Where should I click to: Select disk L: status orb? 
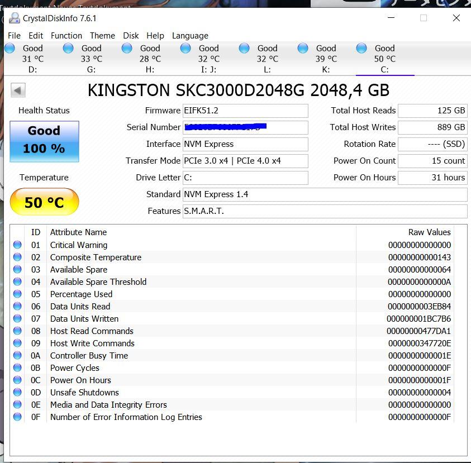(x=244, y=48)
